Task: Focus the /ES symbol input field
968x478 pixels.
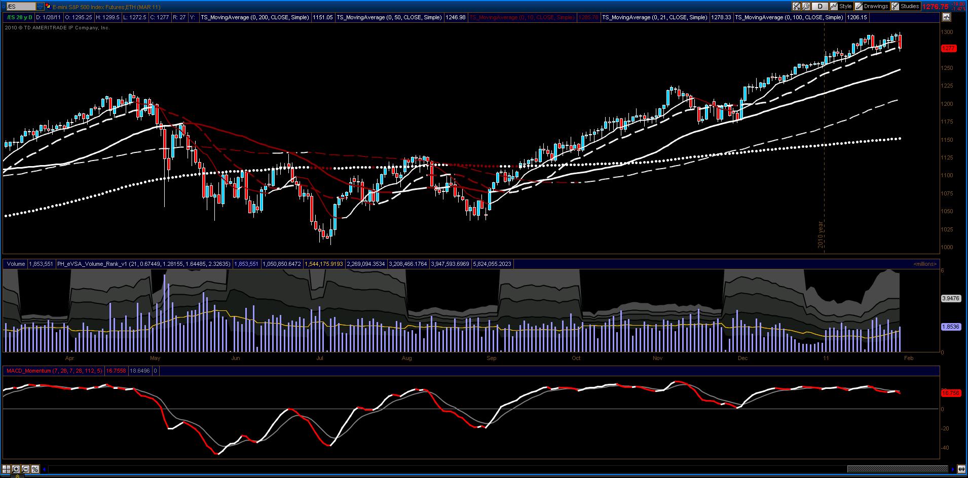Action: [x=20, y=7]
